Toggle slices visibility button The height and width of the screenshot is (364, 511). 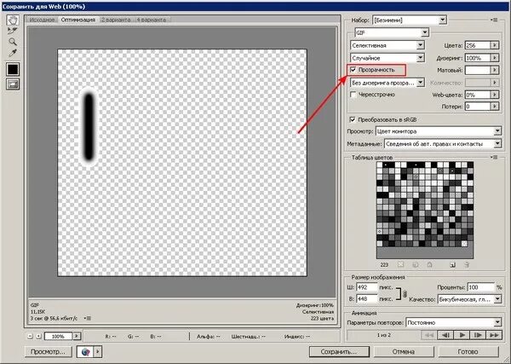[13, 84]
